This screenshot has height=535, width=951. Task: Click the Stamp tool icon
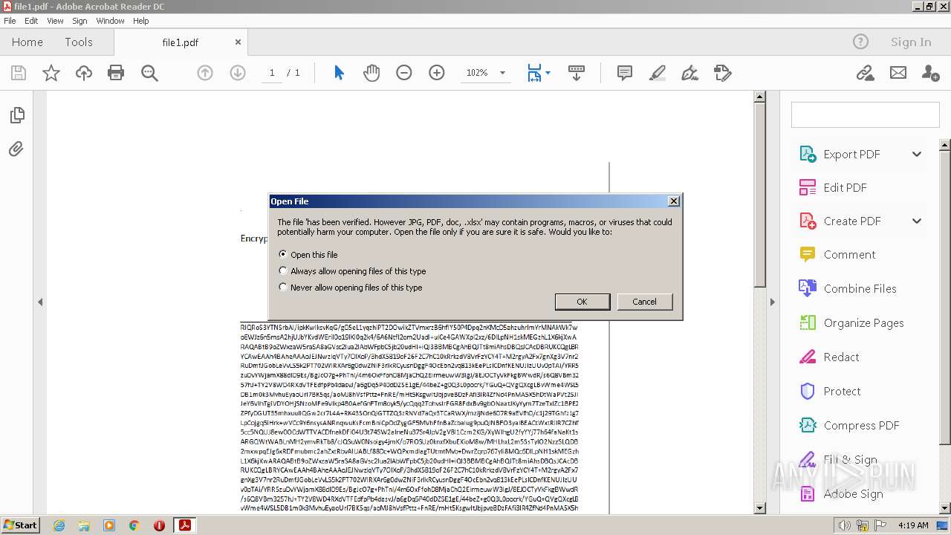723,73
